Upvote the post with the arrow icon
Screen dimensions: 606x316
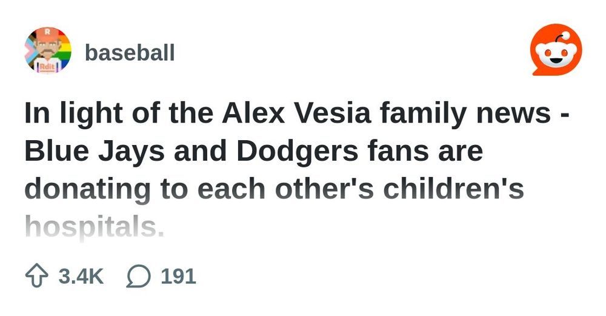click(37, 277)
